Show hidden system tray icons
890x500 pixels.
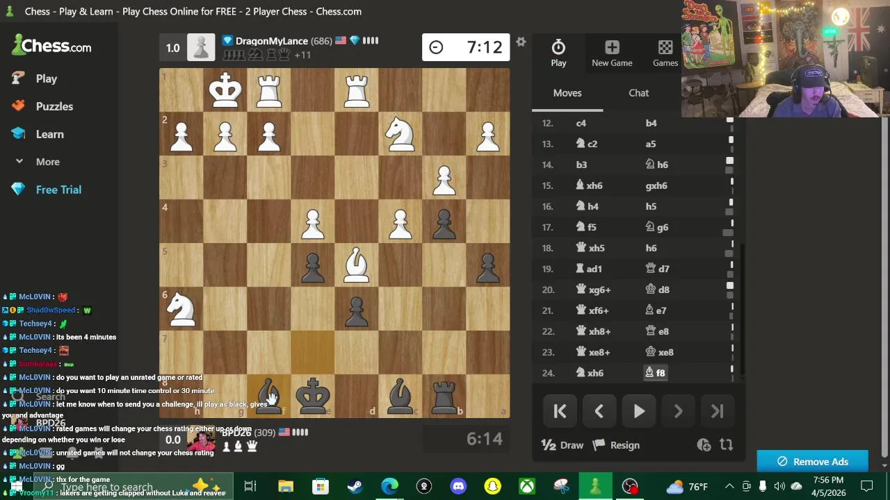click(729, 486)
